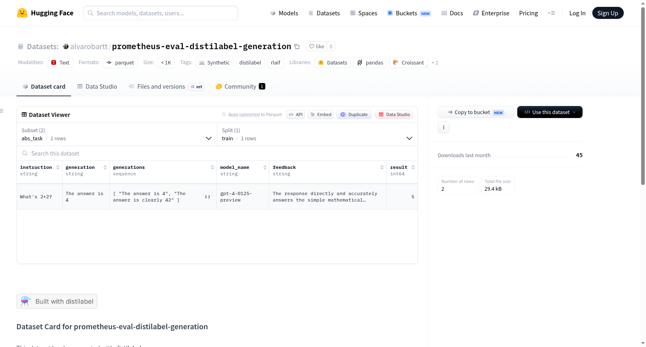Open the Community tab
The height and width of the screenshot is (347, 646).
click(x=240, y=86)
